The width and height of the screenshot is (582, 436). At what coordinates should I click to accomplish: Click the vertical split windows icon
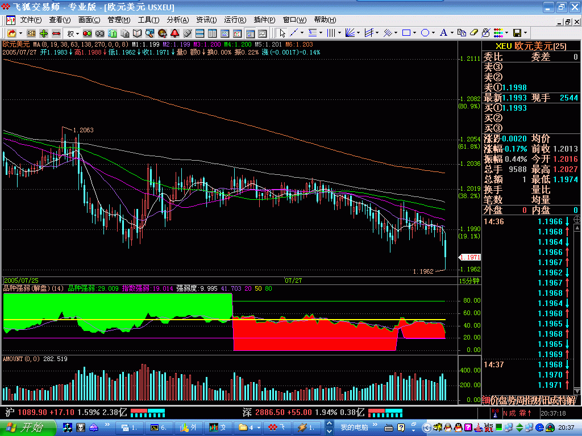point(213,33)
